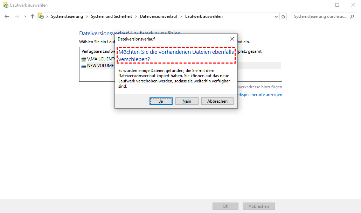This screenshot has height=213, width=361.
Task: Decline moving files with Nein
Action: 187,101
